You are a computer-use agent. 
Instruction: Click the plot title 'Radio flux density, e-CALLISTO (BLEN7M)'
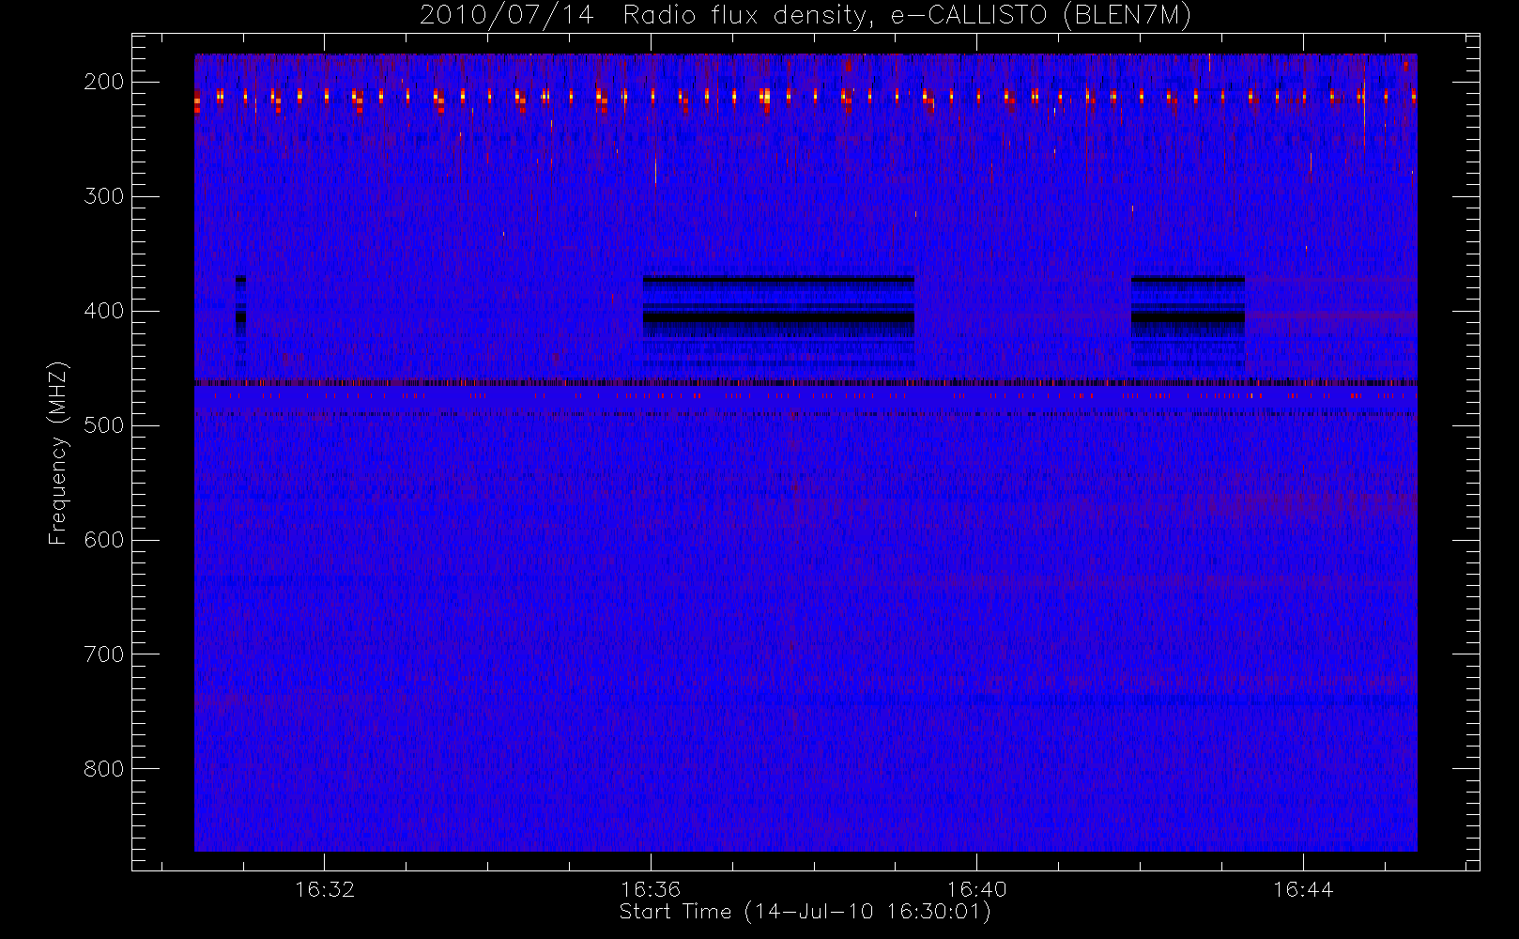point(907,16)
